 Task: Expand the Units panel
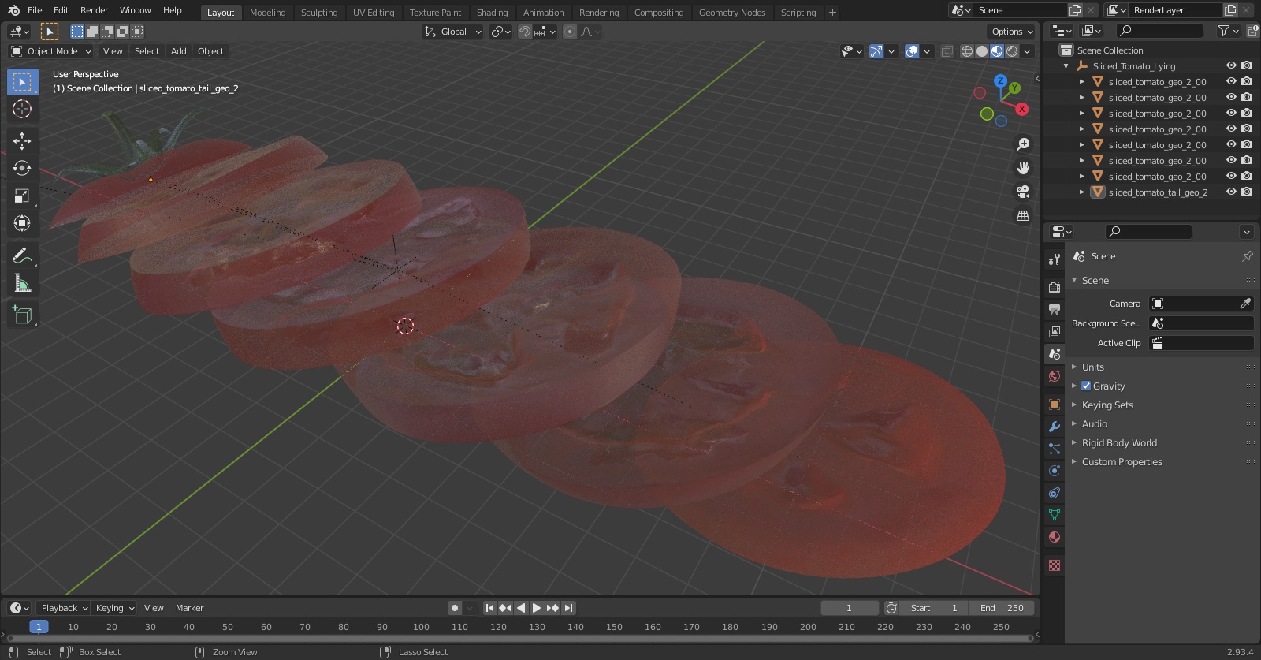click(1092, 367)
